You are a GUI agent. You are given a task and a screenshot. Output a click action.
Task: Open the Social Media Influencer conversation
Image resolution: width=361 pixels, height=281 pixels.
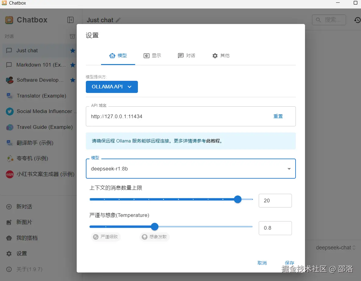(40, 111)
